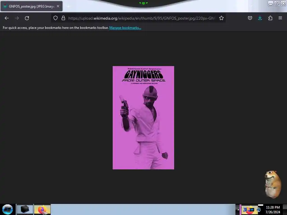This screenshot has height=215, width=287.
Task: Click the padlock site information icon
Action: click(63, 18)
